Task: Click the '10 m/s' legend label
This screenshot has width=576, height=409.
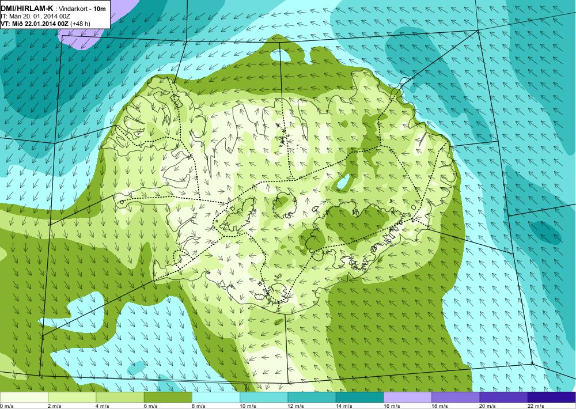Action: click(x=248, y=406)
